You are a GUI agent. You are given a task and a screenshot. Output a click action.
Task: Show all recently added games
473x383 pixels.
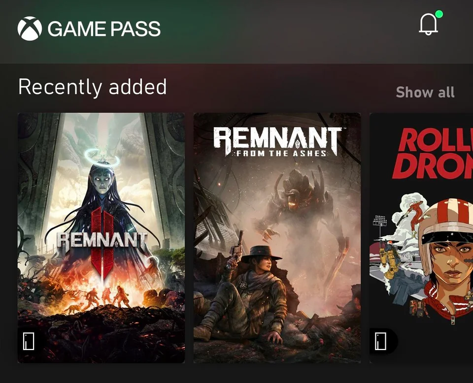[425, 92]
